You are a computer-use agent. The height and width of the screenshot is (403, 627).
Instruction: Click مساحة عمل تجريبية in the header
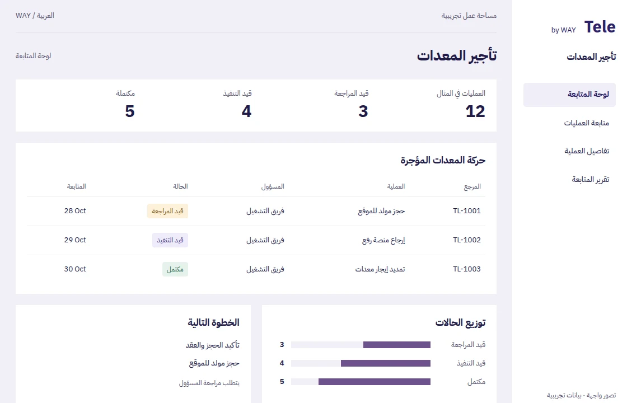(x=469, y=16)
